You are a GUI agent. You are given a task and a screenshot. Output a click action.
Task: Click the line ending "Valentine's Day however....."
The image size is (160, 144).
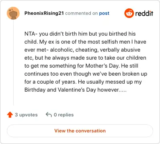pos(76,90)
